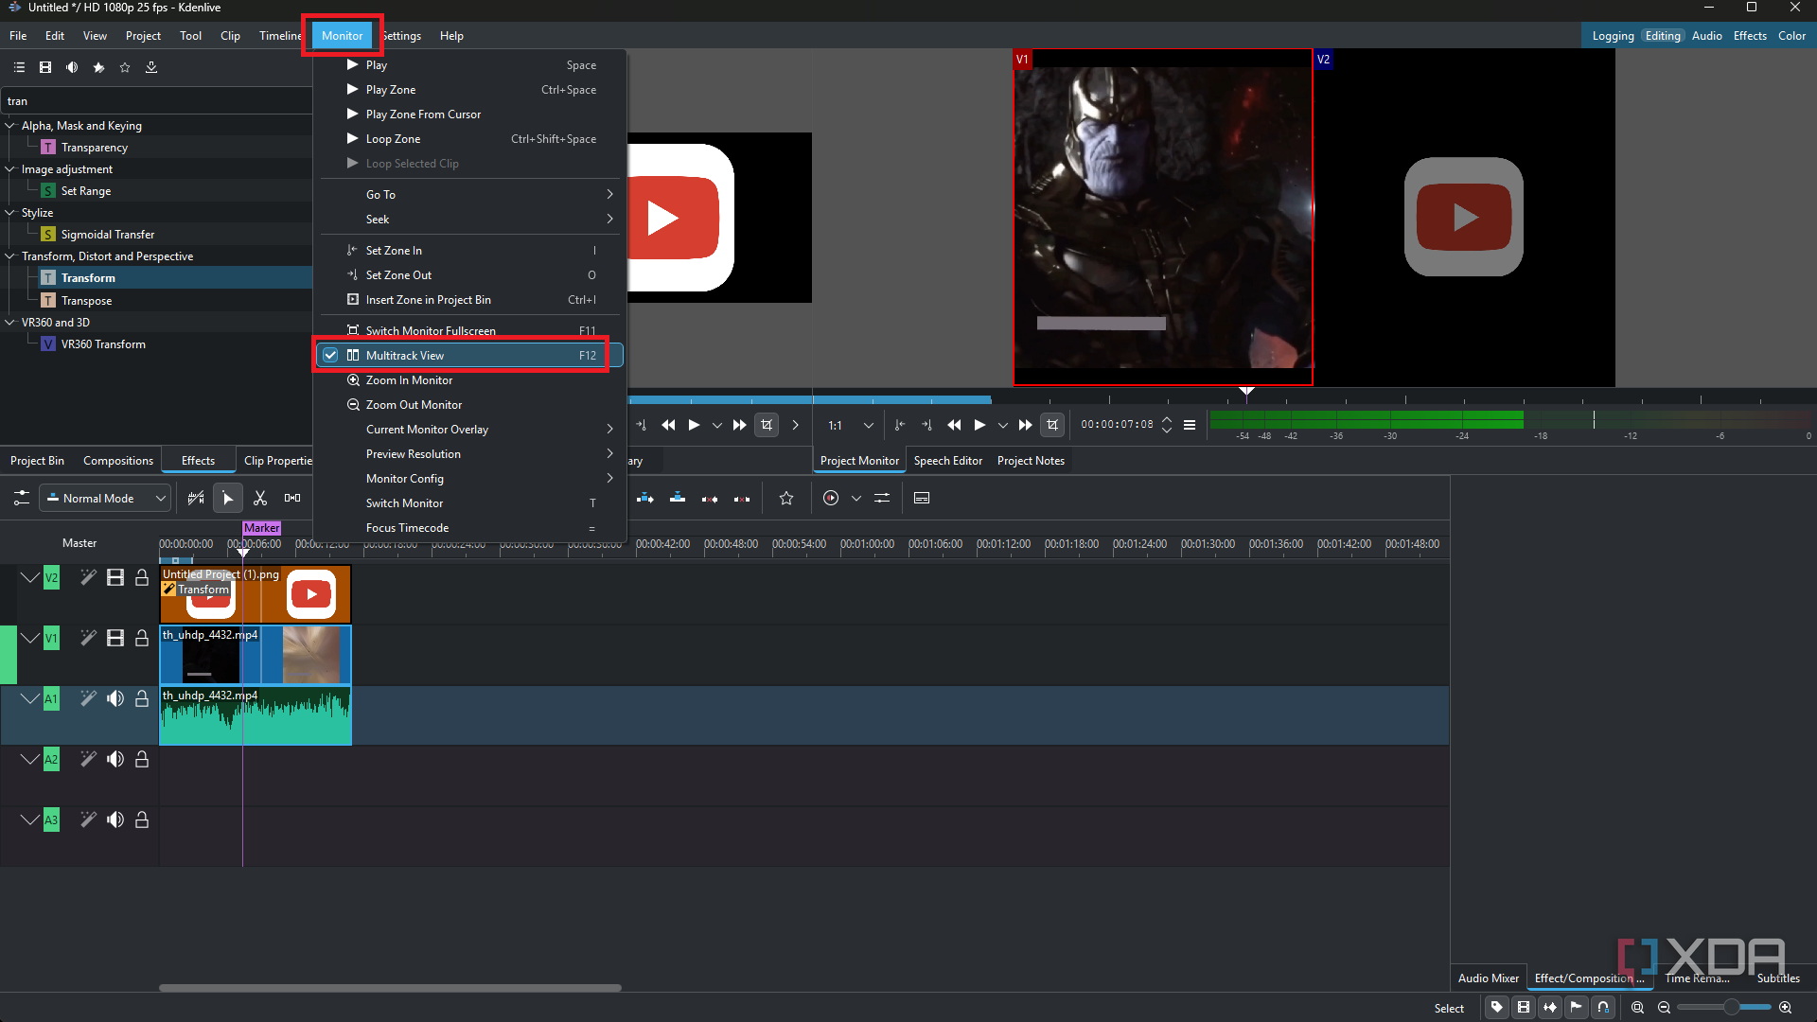The image size is (1817, 1022).
Task: Add effect wand on track V2
Action: coord(88,577)
